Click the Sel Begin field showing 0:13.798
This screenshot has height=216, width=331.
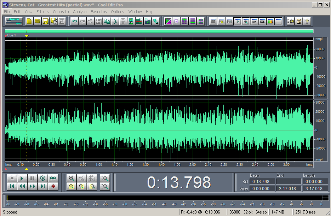click(262, 182)
